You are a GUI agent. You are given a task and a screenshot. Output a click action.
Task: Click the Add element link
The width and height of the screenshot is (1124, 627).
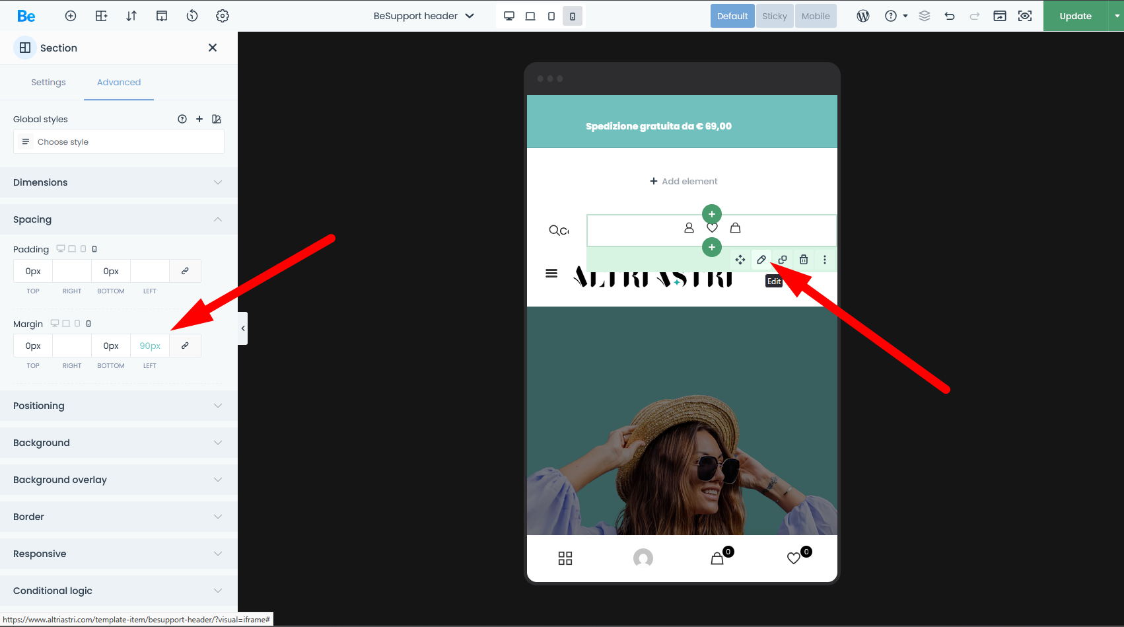tap(684, 181)
